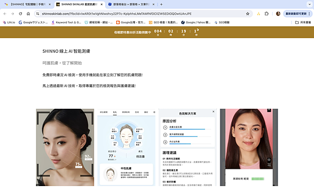
Task: Click the 內分泌失衡 blue progress bar
Action: 180,144
